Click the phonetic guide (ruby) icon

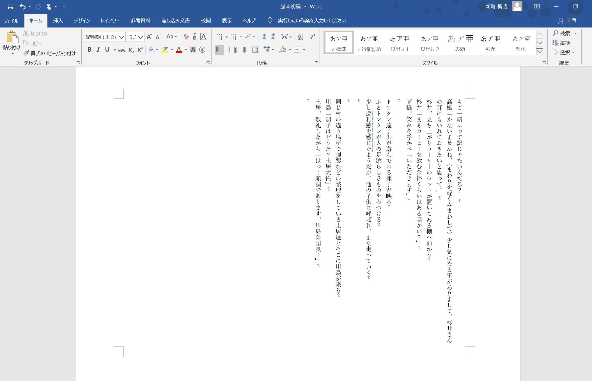pyautogui.click(x=195, y=37)
